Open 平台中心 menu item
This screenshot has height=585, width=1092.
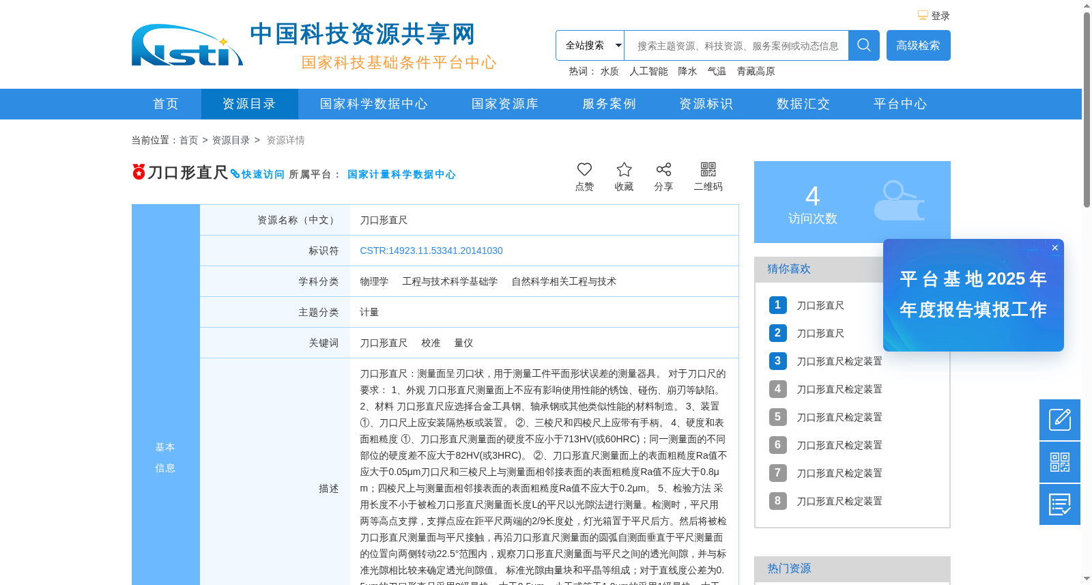(x=900, y=104)
